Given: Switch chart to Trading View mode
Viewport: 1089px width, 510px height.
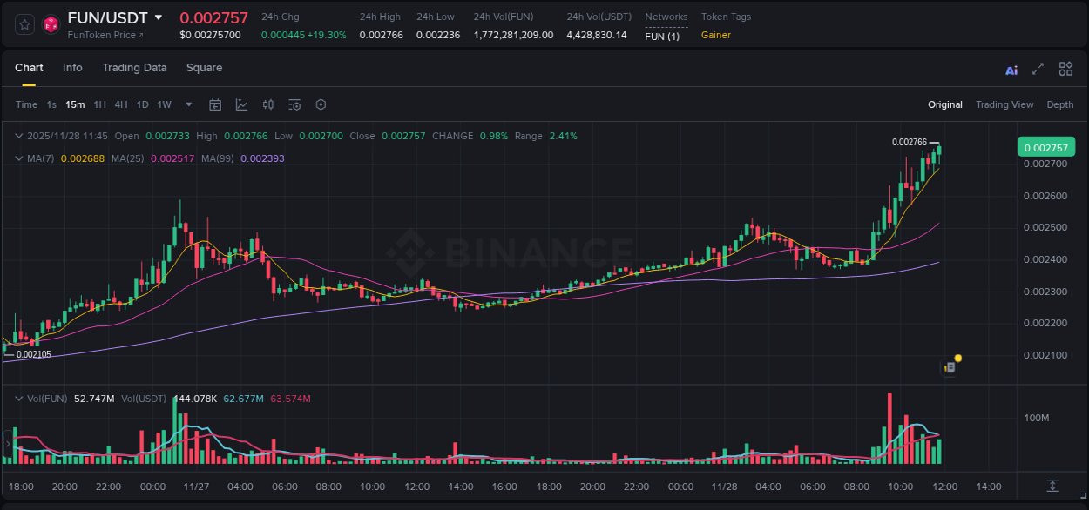Looking at the screenshot, I should [x=1004, y=104].
